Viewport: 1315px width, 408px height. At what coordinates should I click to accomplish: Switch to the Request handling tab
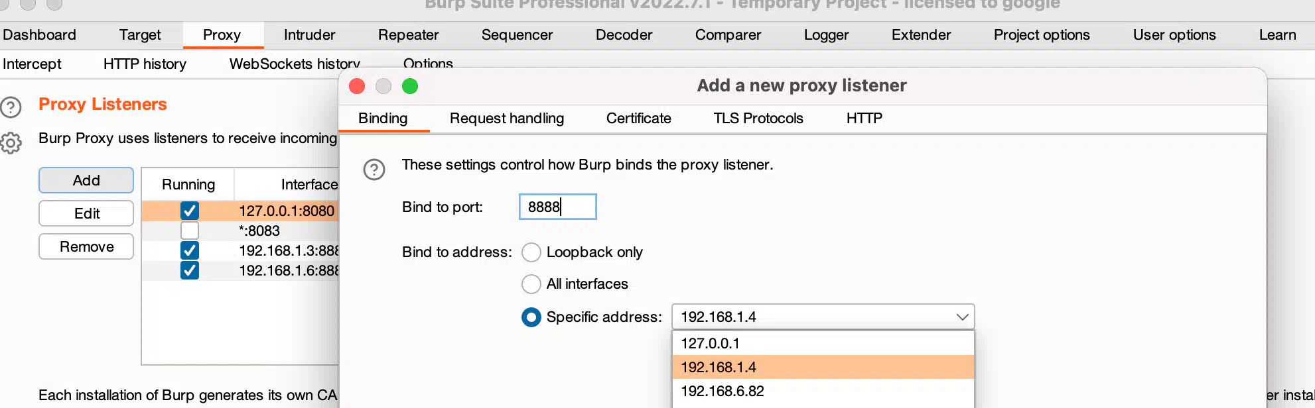pyautogui.click(x=507, y=119)
